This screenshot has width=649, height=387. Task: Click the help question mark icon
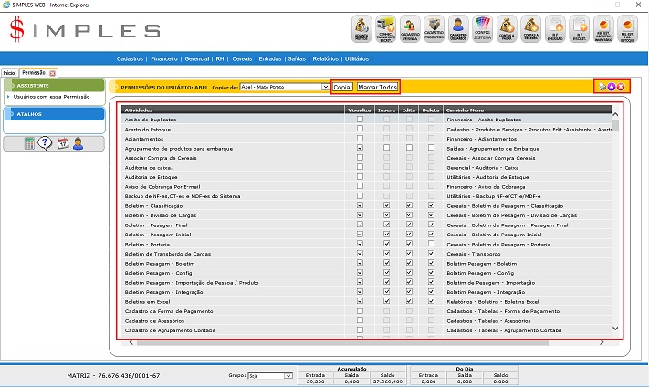pos(45,142)
